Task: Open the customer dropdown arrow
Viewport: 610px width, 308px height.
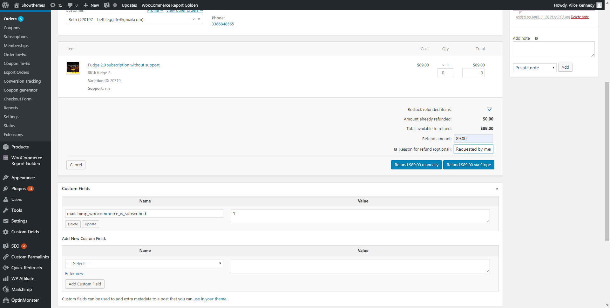Action: pos(199,19)
